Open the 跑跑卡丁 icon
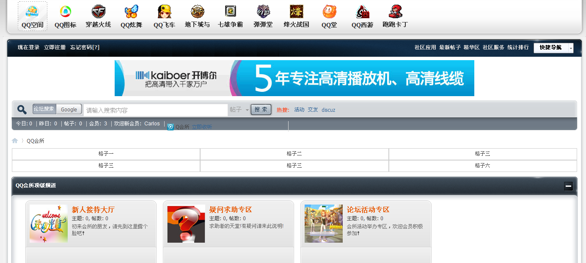Viewport: 586px width, 263px height. (395, 16)
